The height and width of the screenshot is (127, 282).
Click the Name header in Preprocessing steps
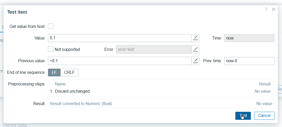60,84
